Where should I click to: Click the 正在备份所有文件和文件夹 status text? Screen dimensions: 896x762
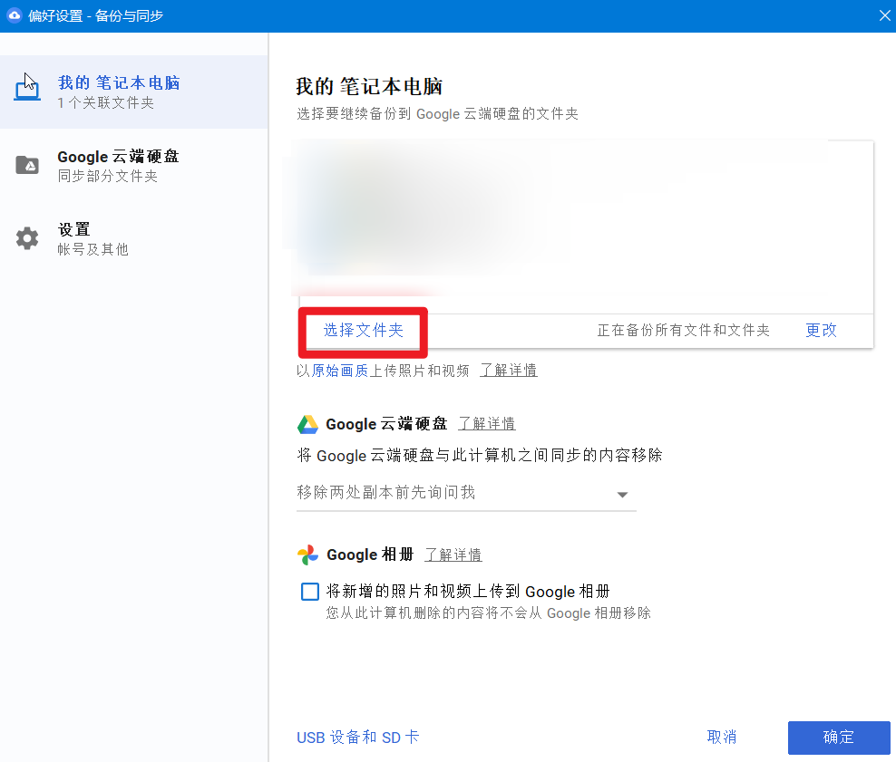(x=684, y=330)
